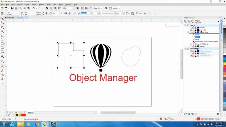
Task: Collapse the Master Page tree node
Action: [185, 49]
